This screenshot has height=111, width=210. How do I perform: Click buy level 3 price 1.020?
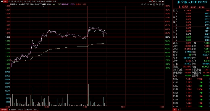(x=188, y=34)
